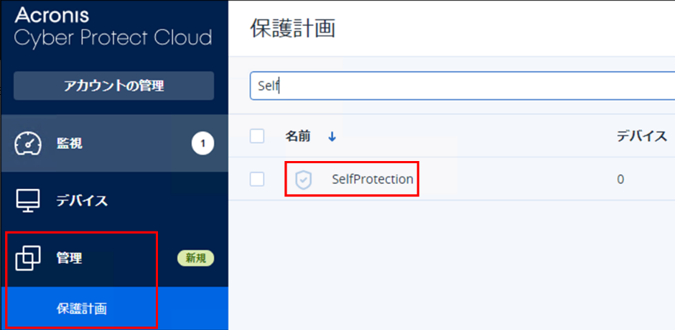Image resolution: width=675 pixels, height=330 pixels.
Task: Click the 監視 gauge icon
Action: coord(28,144)
